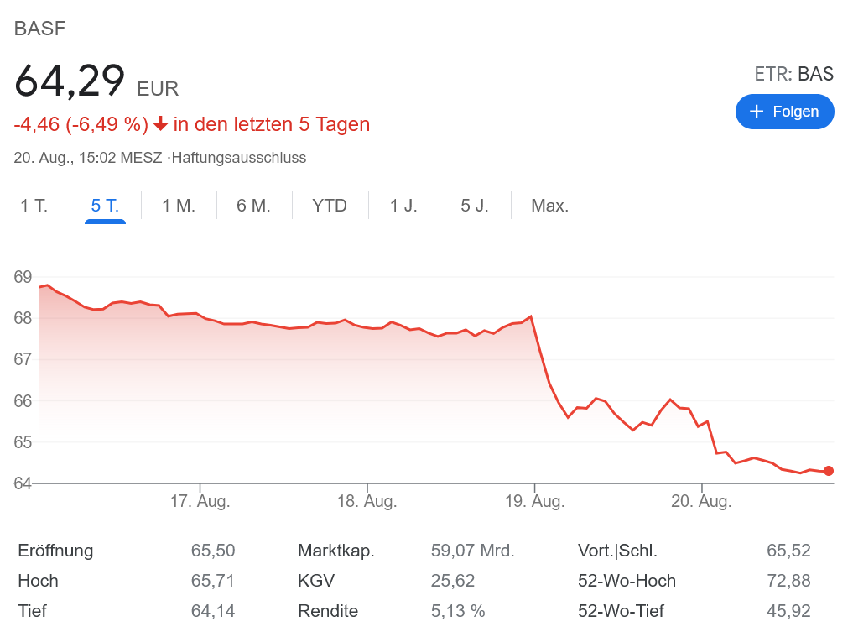Click the 19. Aug. axis marker
The width and height of the screenshot is (853, 632).
tap(534, 502)
